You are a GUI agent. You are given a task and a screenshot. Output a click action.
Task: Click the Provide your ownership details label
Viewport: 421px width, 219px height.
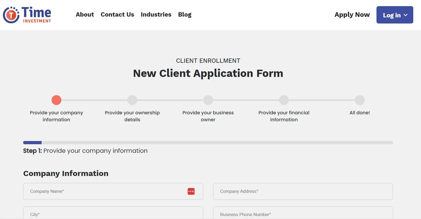click(x=132, y=116)
